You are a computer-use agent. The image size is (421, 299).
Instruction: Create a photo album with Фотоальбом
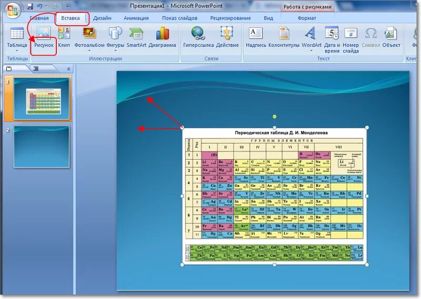point(89,37)
